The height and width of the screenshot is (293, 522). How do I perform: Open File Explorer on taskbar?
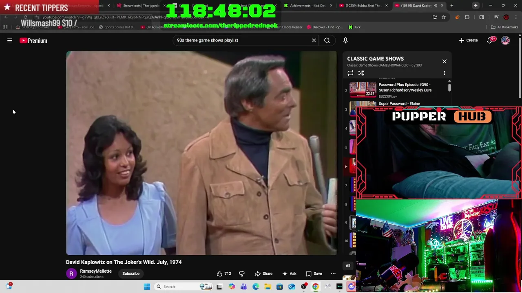[268, 286]
